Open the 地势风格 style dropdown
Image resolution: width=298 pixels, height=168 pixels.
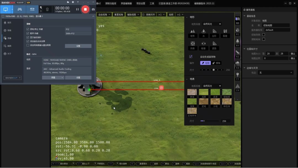pyautogui.click(x=212, y=24)
